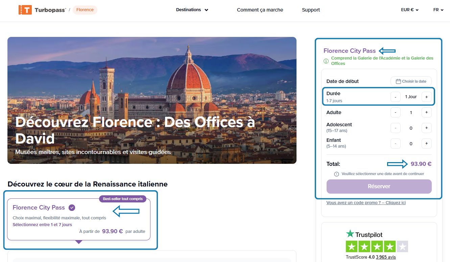Click the info icon beside date warning
Image resolution: width=450 pixels, height=262 pixels.
tap(336, 174)
